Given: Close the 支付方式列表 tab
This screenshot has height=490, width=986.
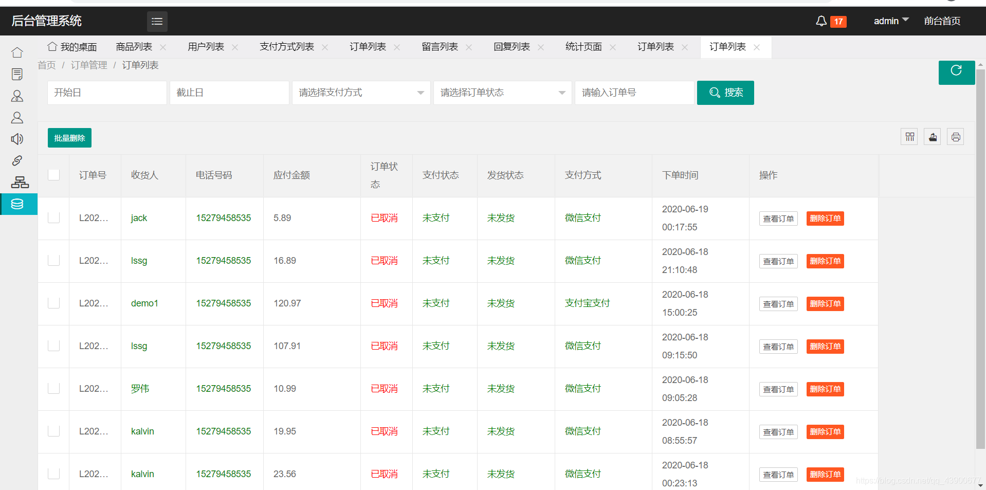Looking at the screenshot, I should coord(325,47).
